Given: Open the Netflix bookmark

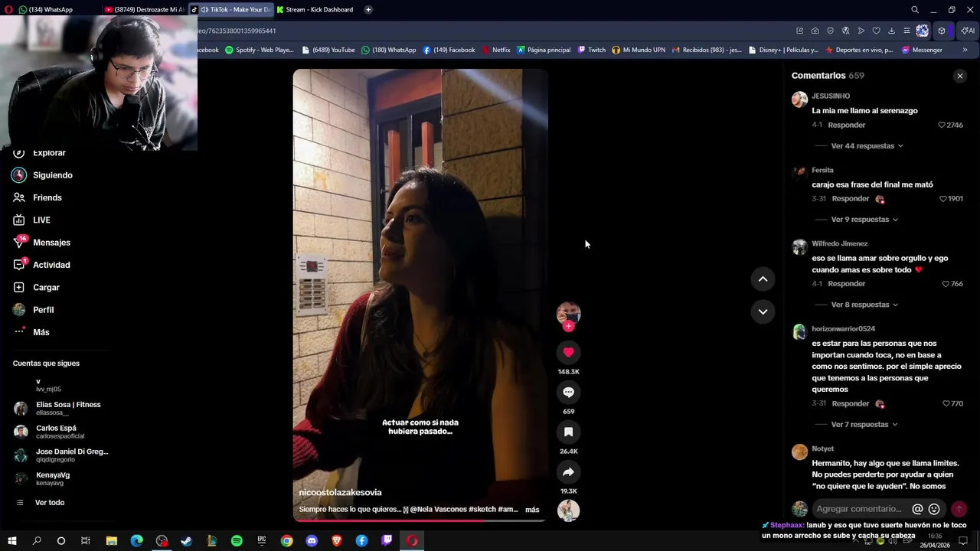Looking at the screenshot, I should pyautogui.click(x=496, y=50).
